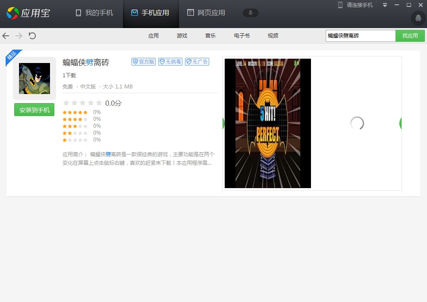Click the one-star rating row
This screenshot has height=302, width=427.
click(82, 140)
